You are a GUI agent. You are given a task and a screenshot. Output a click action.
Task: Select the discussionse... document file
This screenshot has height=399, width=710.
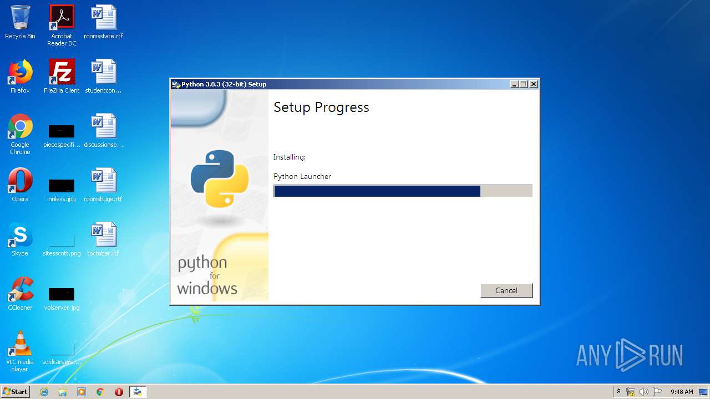pos(103,131)
